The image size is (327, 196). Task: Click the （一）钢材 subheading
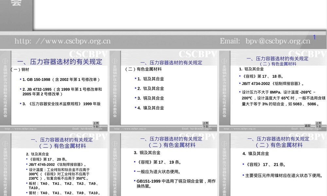click(x=20, y=70)
